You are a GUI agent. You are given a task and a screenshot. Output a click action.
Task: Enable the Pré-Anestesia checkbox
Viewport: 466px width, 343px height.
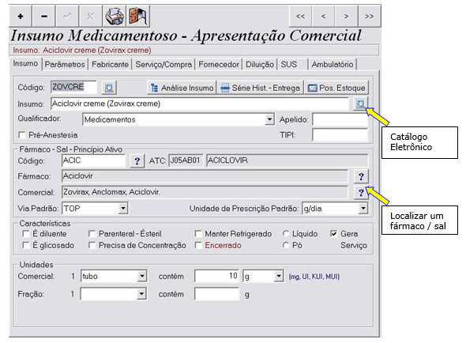point(21,135)
